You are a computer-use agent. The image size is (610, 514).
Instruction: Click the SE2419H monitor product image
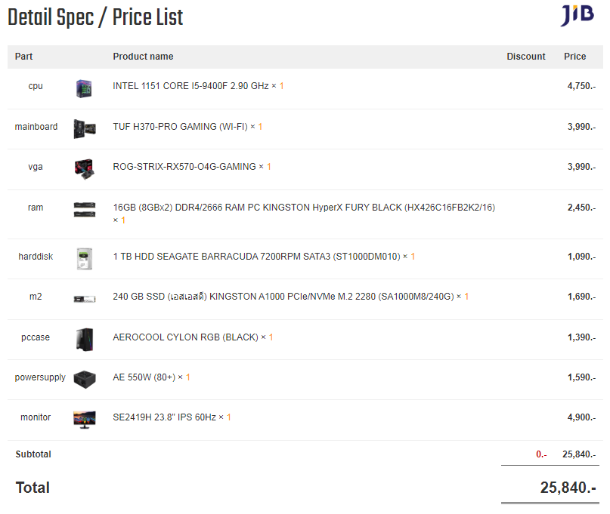(x=84, y=419)
